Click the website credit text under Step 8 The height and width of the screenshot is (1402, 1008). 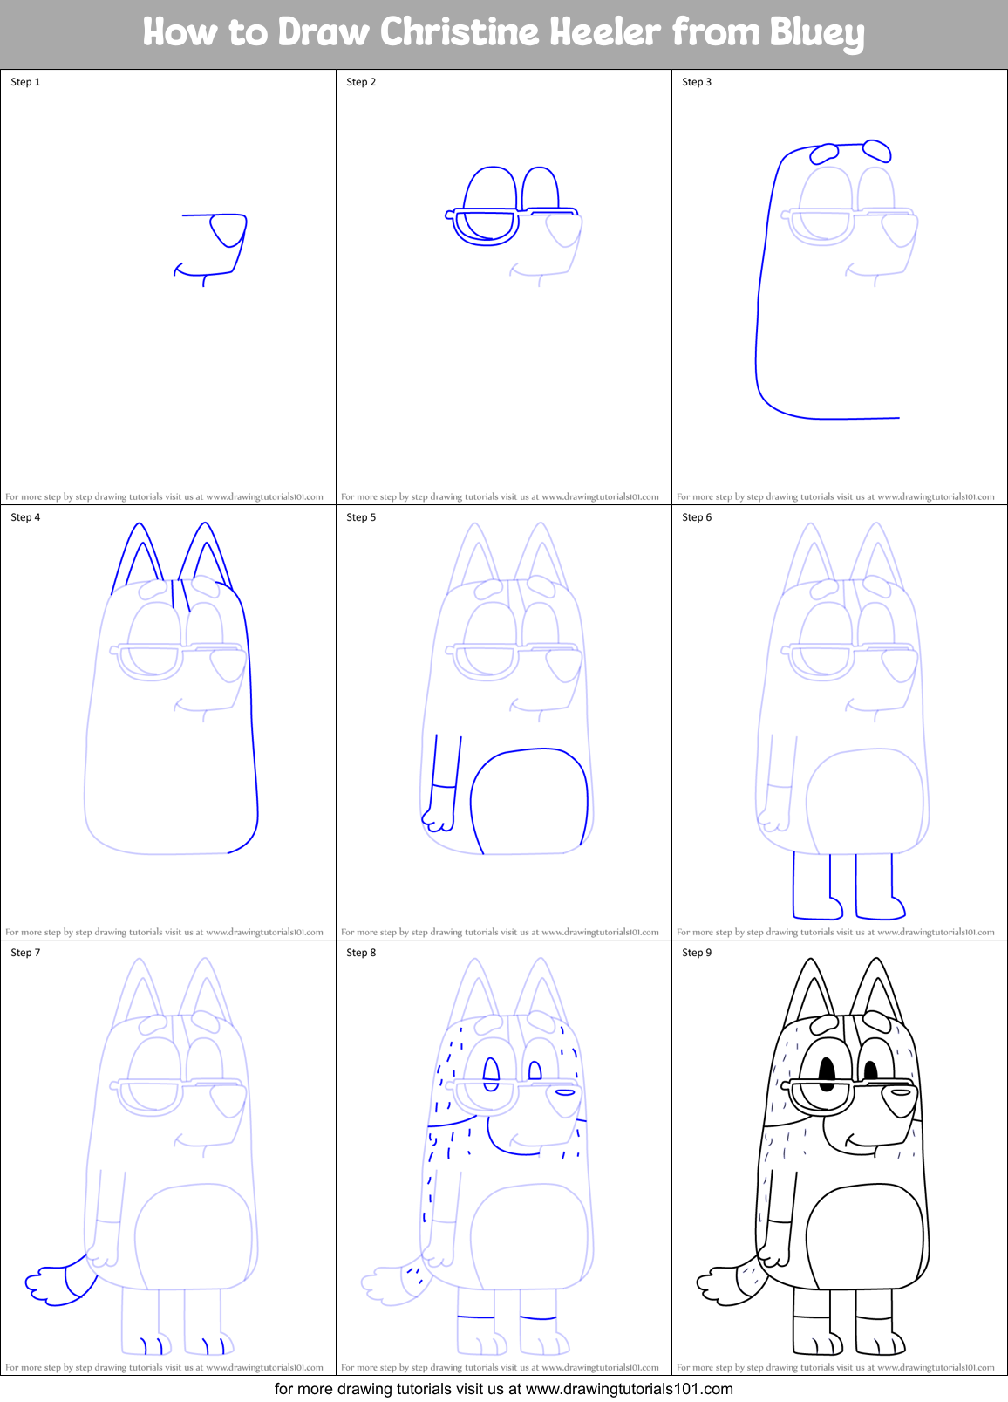[x=500, y=1367]
